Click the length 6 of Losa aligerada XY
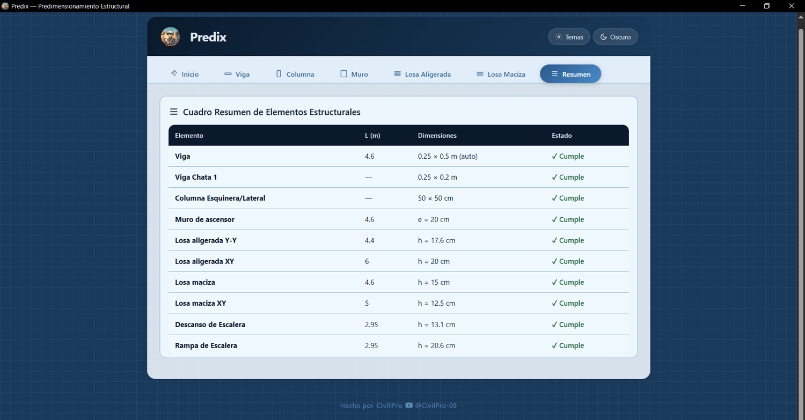The width and height of the screenshot is (805, 420). [x=367, y=261]
